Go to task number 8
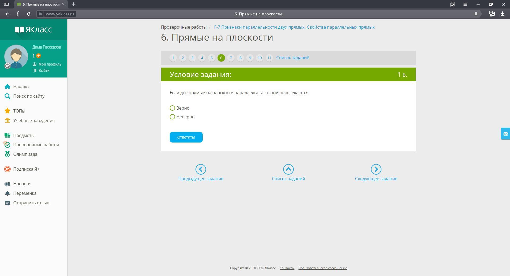This screenshot has height=276, width=510. pyautogui.click(x=240, y=58)
